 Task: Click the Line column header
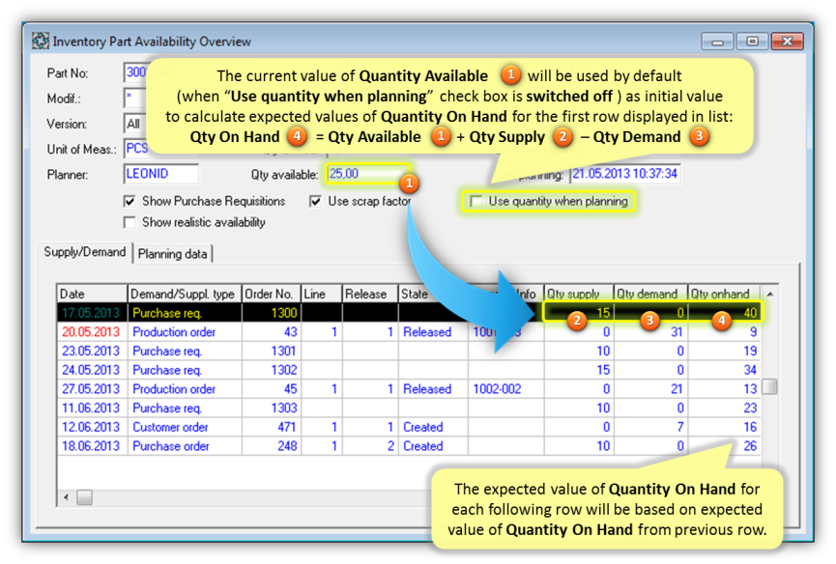click(322, 294)
